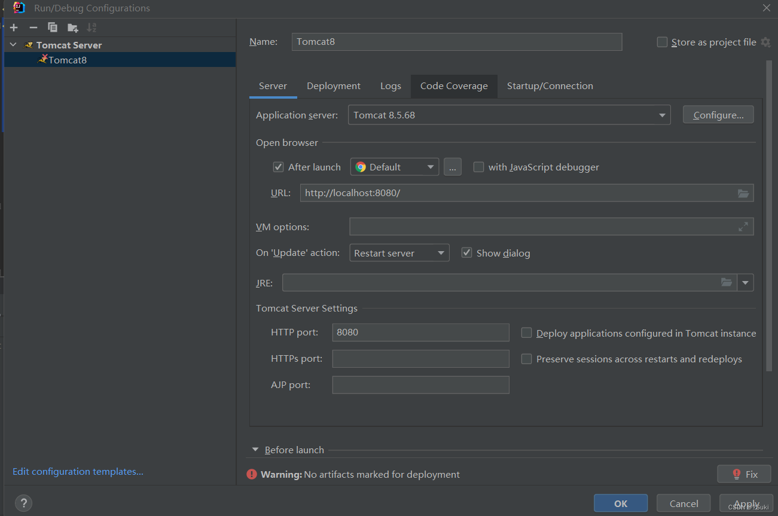
Task: Click the IntelliJ logo in title bar
Action: (19, 8)
